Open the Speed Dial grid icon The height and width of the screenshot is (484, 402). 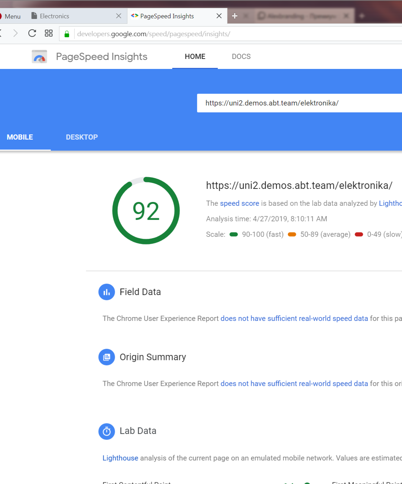point(49,33)
